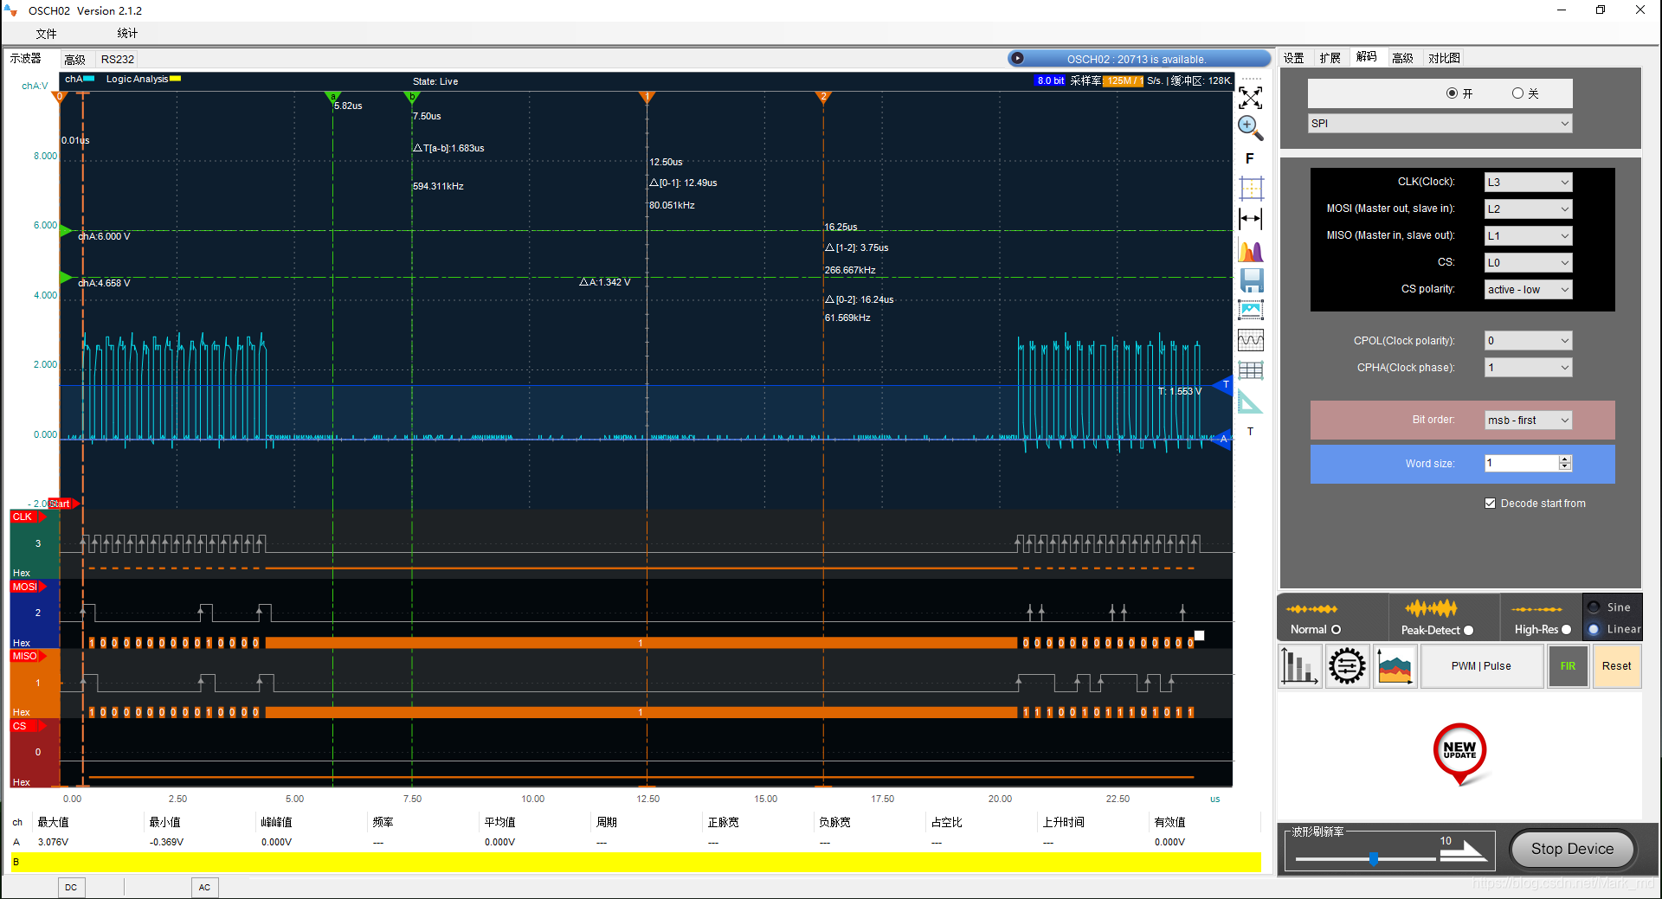Select Sine interpolation radio button

(x=1594, y=607)
